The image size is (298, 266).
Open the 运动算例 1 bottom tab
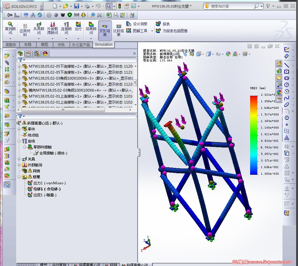61,264
